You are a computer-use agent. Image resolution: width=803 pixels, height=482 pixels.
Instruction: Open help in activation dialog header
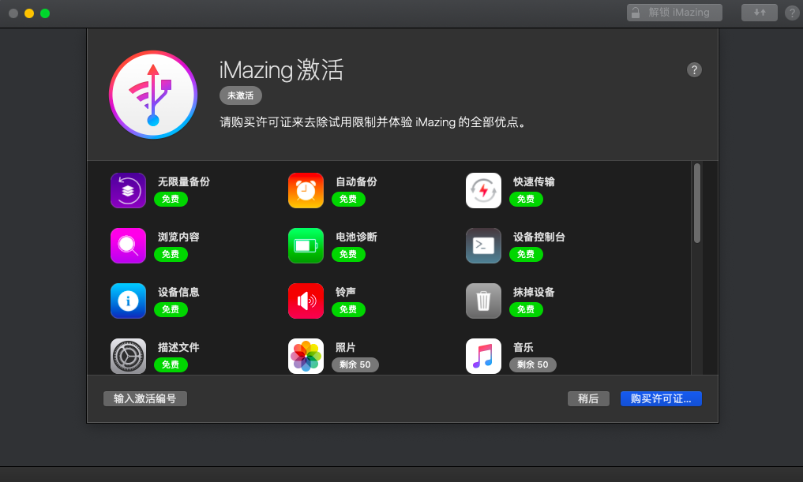[x=694, y=69]
